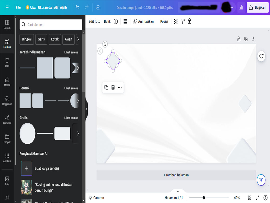Open the File menu
Screen dimensions: 270x203
pos(18,7)
